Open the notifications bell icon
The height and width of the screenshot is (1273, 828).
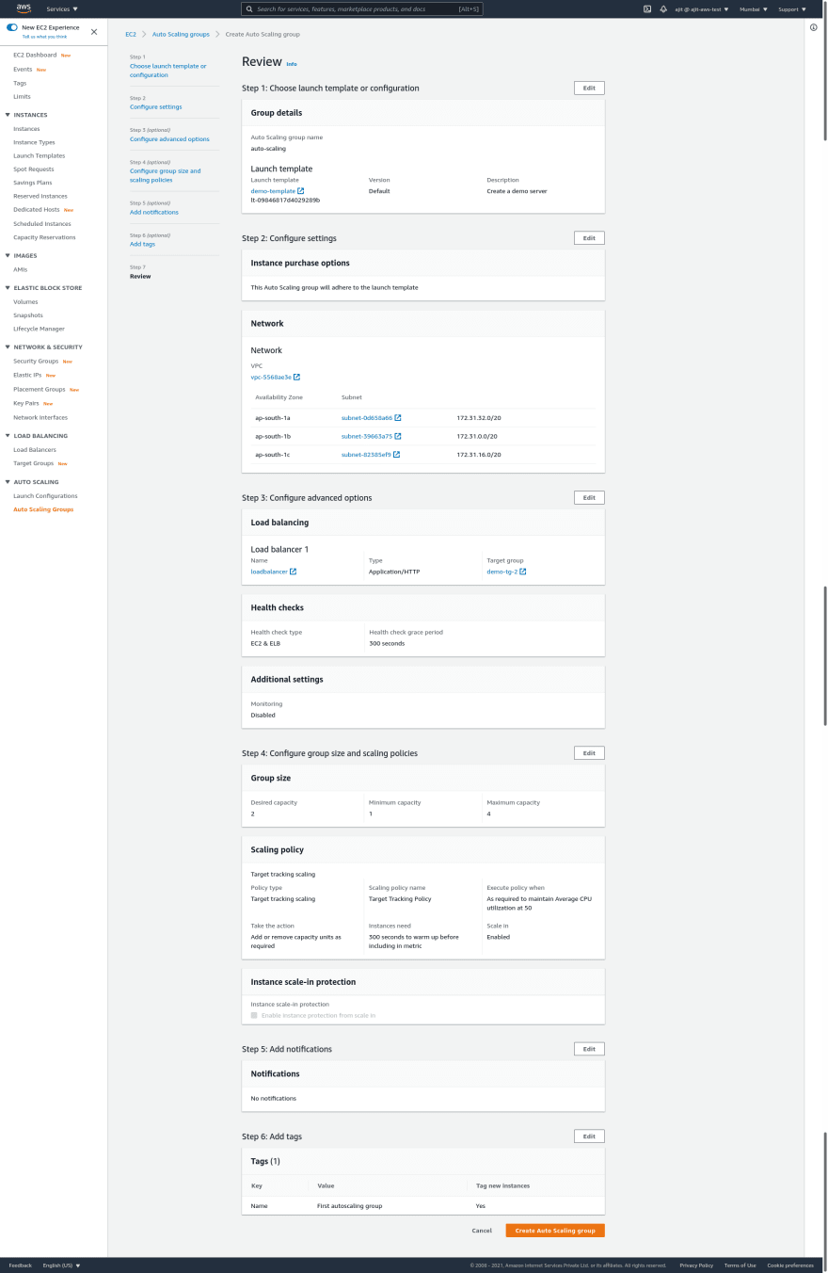pyautogui.click(x=663, y=8)
